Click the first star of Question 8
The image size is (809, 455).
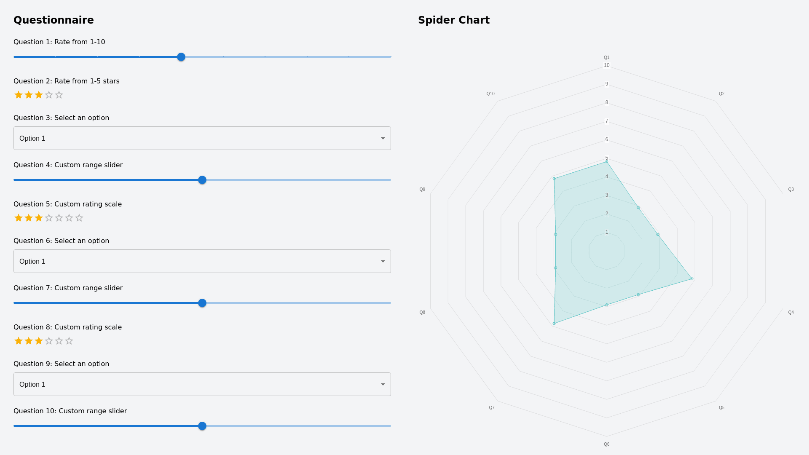point(19,341)
